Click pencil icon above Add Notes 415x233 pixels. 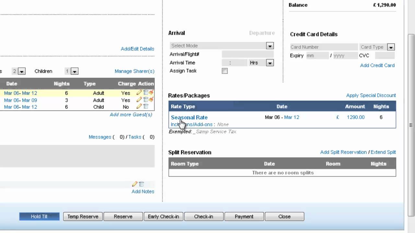(135, 184)
